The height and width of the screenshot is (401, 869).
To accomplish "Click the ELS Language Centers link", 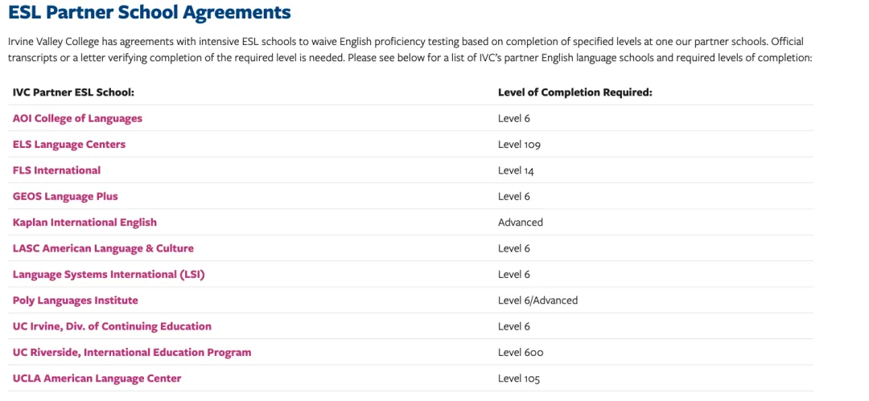I will (69, 145).
